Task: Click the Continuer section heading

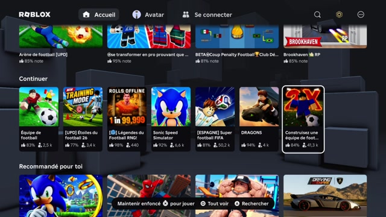Action: 33,79
